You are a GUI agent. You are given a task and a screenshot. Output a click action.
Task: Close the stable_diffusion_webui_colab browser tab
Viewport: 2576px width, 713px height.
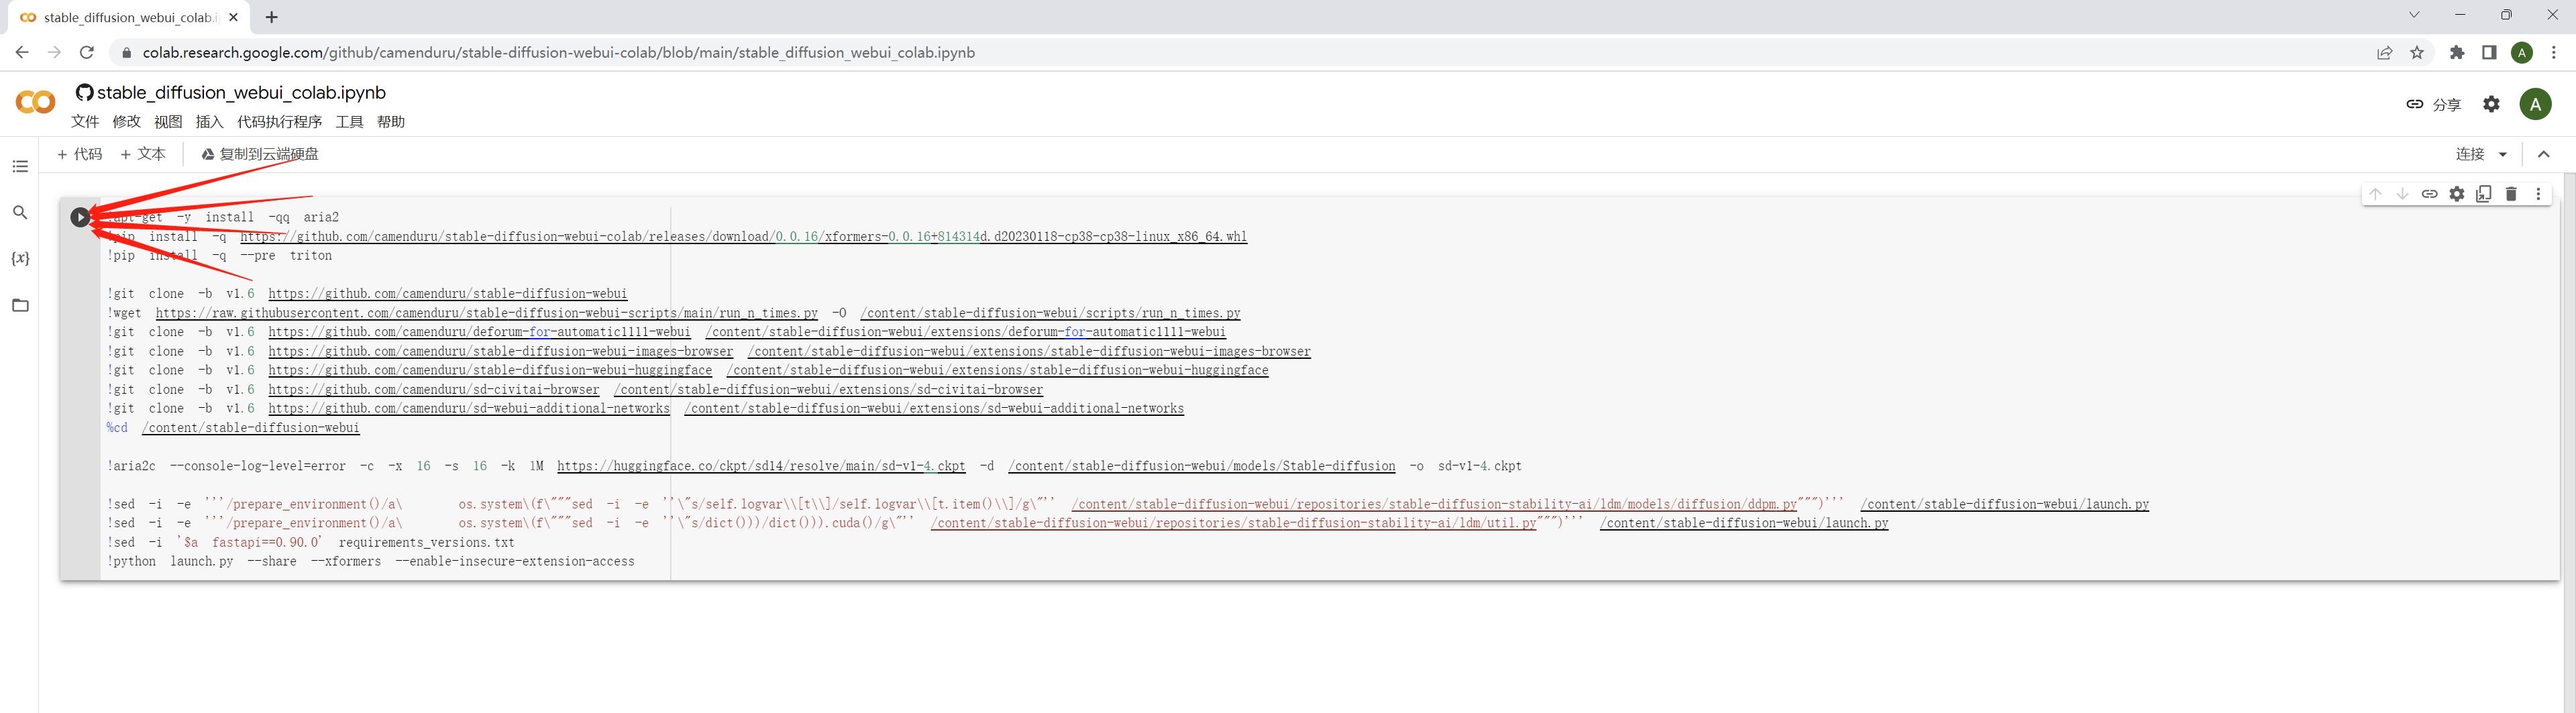[234, 17]
